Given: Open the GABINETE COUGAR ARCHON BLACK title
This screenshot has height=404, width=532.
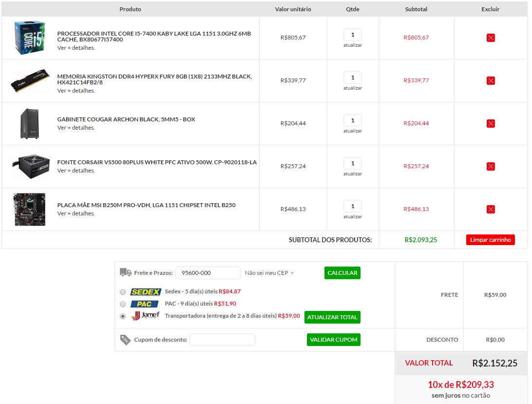Looking at the screenshot, I should [x=126, y=119].
